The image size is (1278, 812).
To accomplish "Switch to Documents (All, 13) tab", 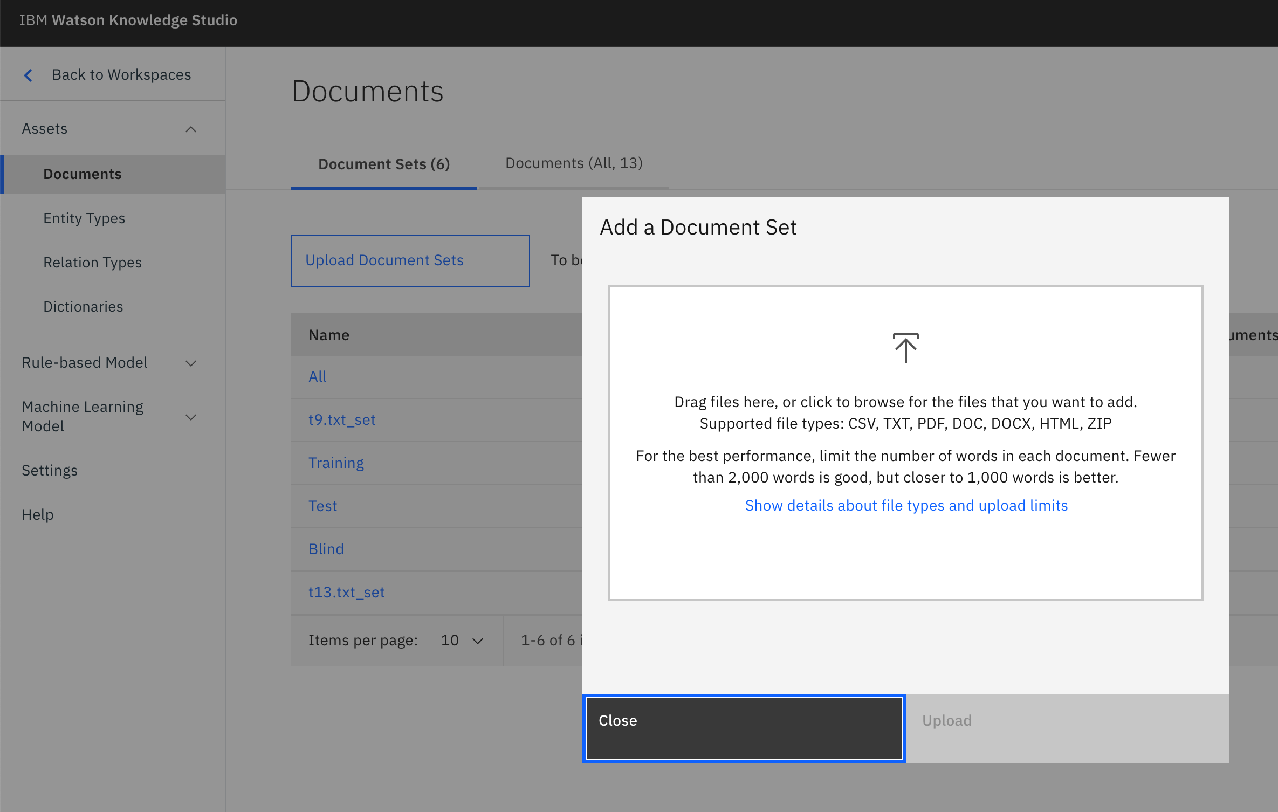I will 574,163.
